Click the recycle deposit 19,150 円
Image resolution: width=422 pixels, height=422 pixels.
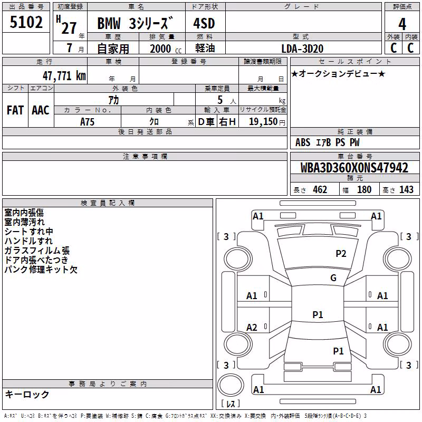[267, 122]
